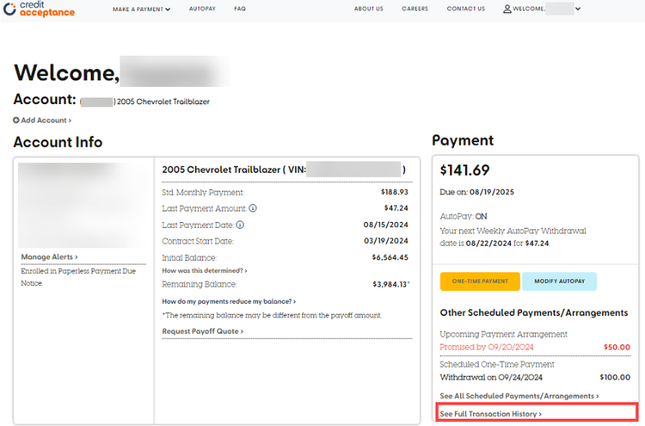Expand How do my payments reduce my balance
645x426 pixels.
(x=229, y=301)
